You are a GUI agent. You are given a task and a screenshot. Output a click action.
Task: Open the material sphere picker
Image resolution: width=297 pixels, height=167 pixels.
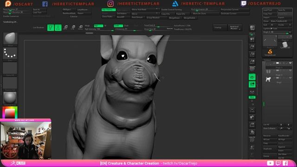pyautogui.click(x=10, y=98)
